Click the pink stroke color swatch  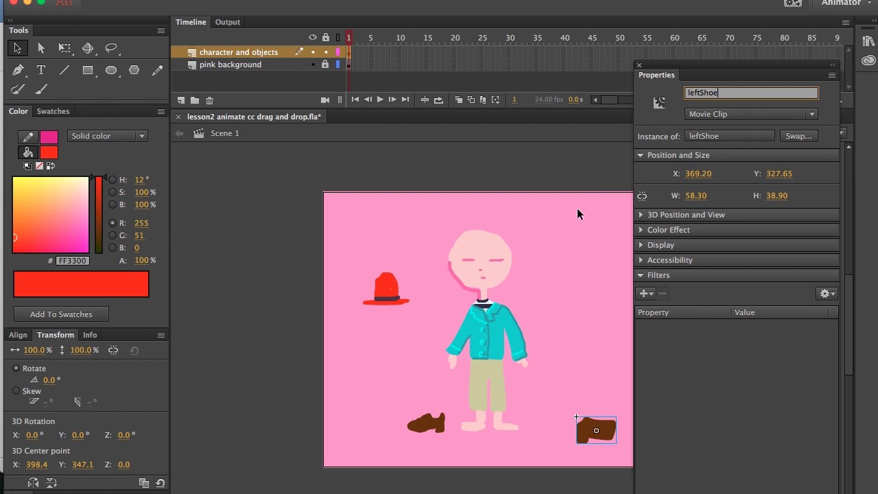coord(49,137)
